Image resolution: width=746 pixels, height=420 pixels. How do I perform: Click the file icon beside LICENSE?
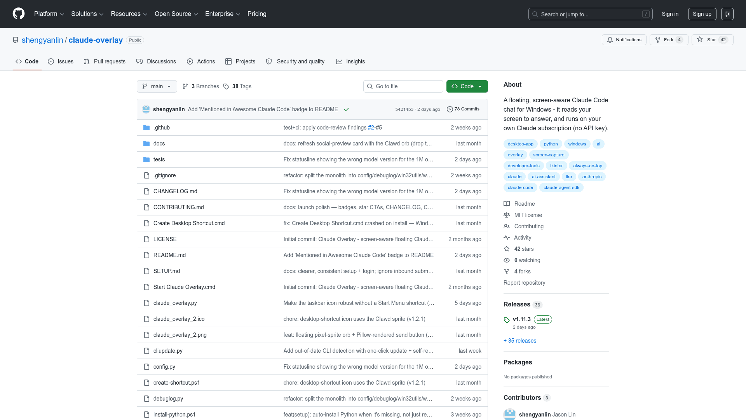[x=146, y=239]
